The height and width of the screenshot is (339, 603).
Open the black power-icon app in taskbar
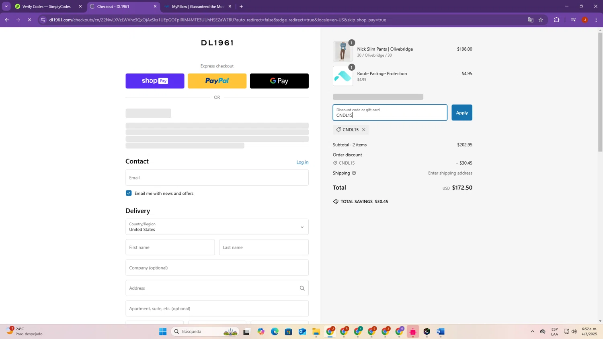tap(427, 331)
